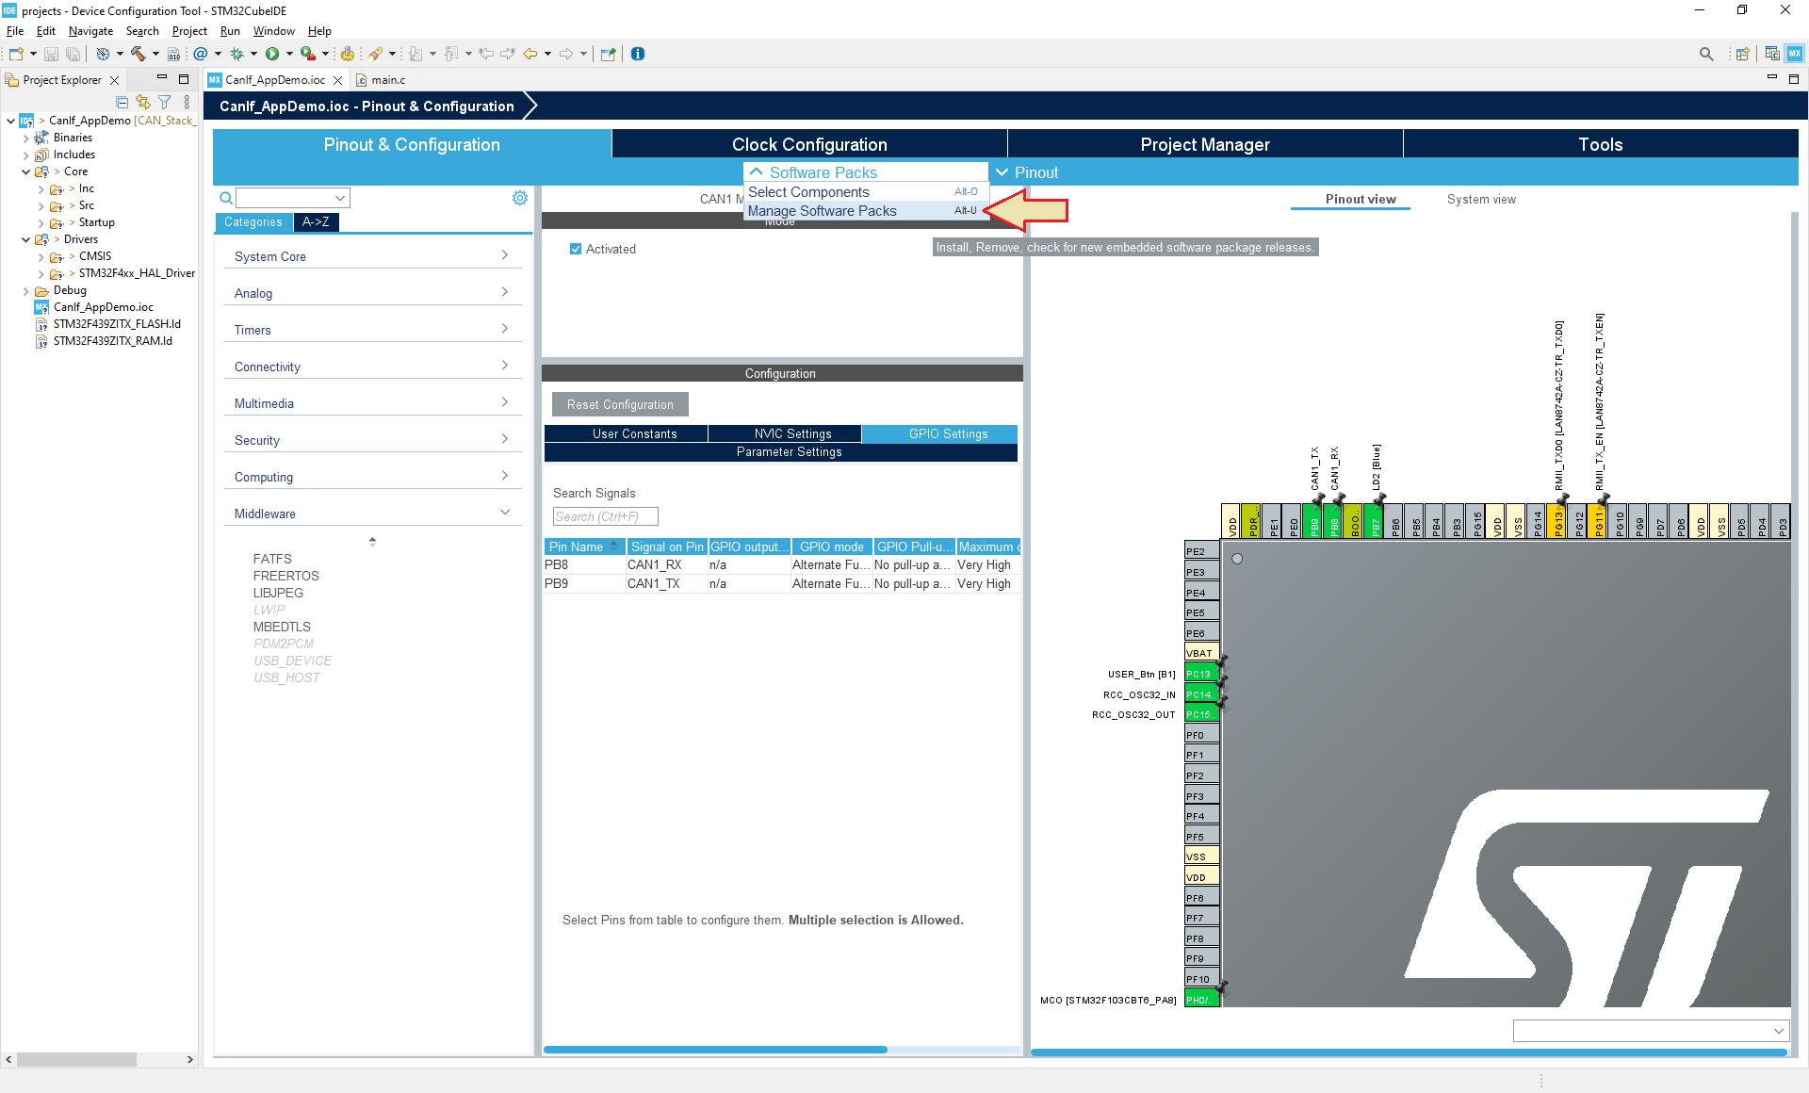Click the Run External Tools icon
This screenshot has height=1093, width=1809.
point(307,54)
